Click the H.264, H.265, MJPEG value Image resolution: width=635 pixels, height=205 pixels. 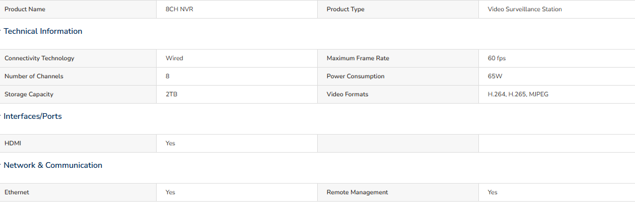pyautogui.click(x=518, y=95)
